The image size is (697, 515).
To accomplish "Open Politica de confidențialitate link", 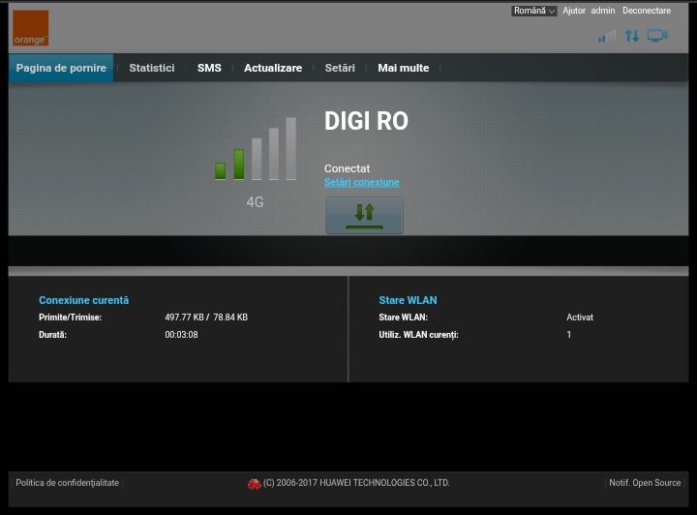I will tap(67, 483).
